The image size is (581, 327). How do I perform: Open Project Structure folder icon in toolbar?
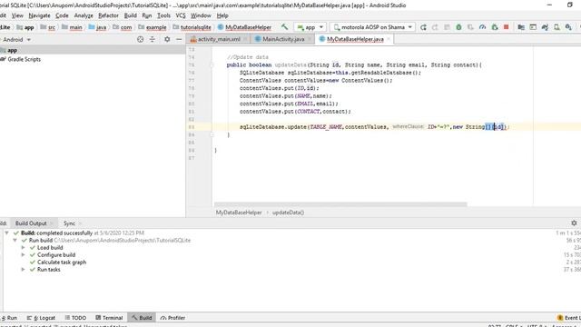(x=521, y=27)
